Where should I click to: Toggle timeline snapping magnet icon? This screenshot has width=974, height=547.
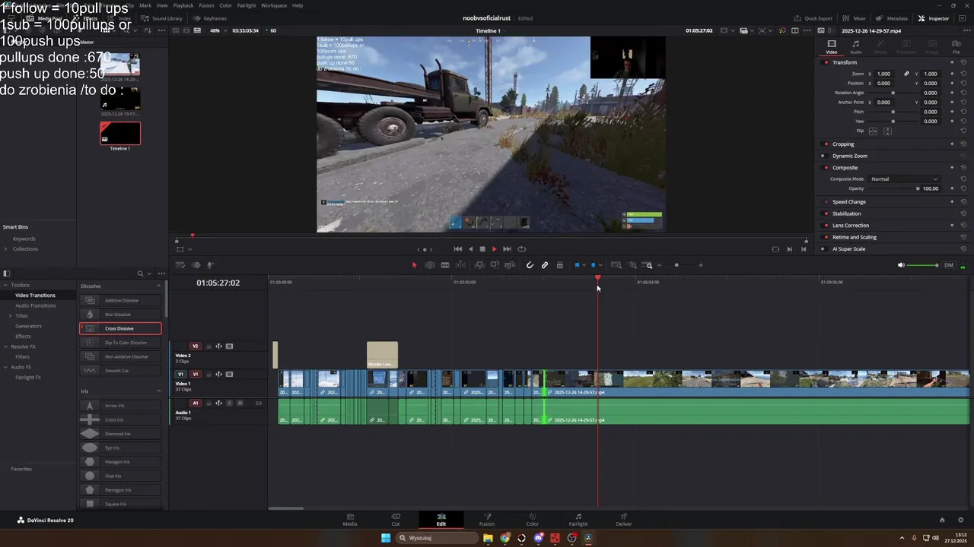point(530,265)
